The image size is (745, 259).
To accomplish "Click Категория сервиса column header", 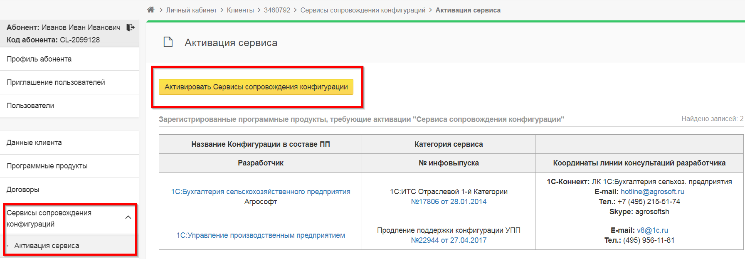I will pos(449,144).
